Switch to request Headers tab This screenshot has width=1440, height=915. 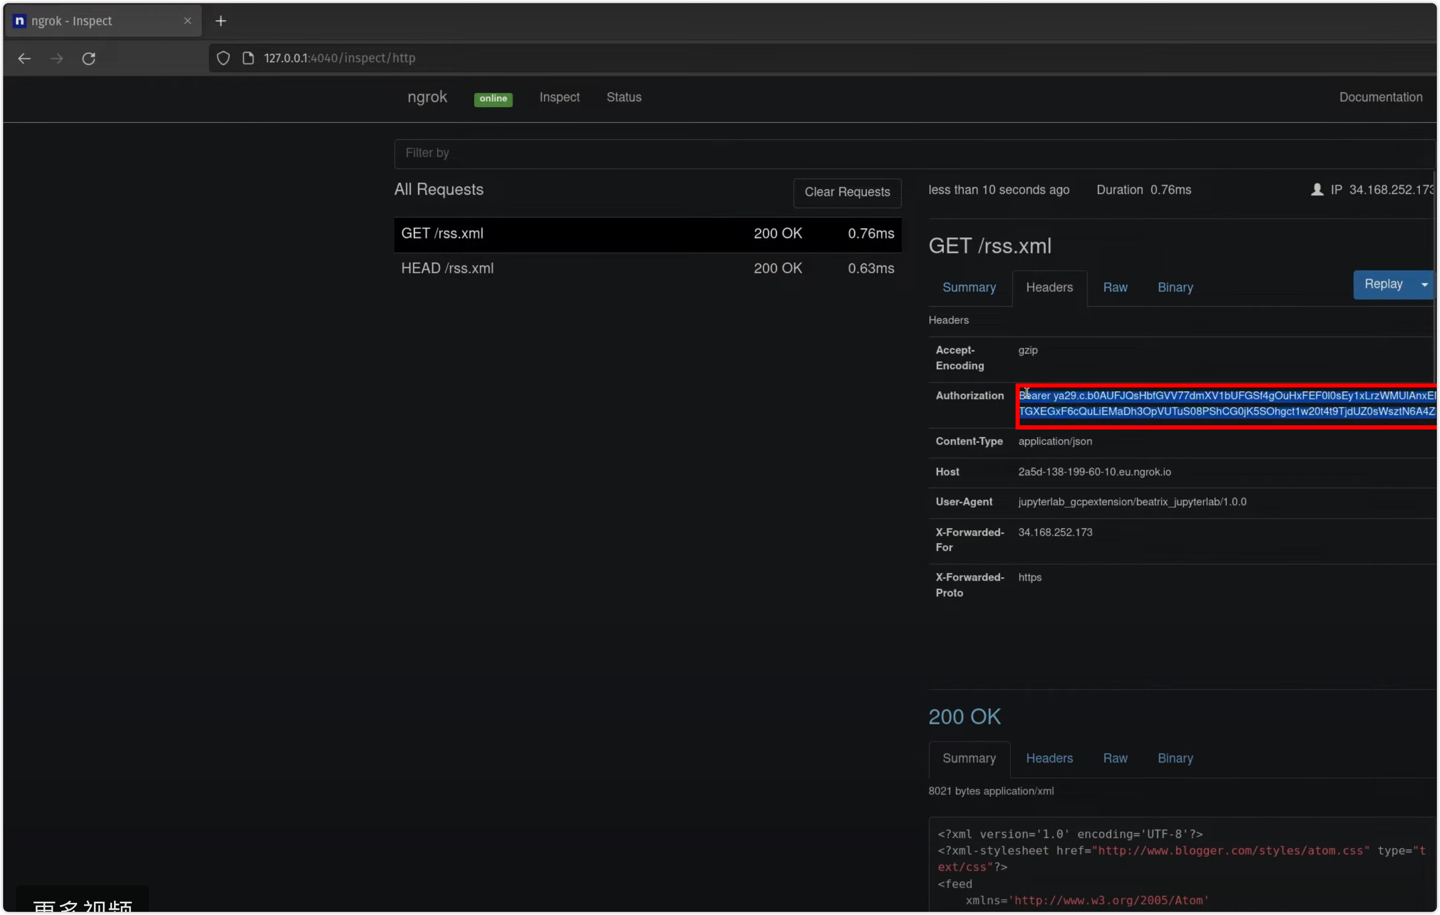[x=1049, y=288]
